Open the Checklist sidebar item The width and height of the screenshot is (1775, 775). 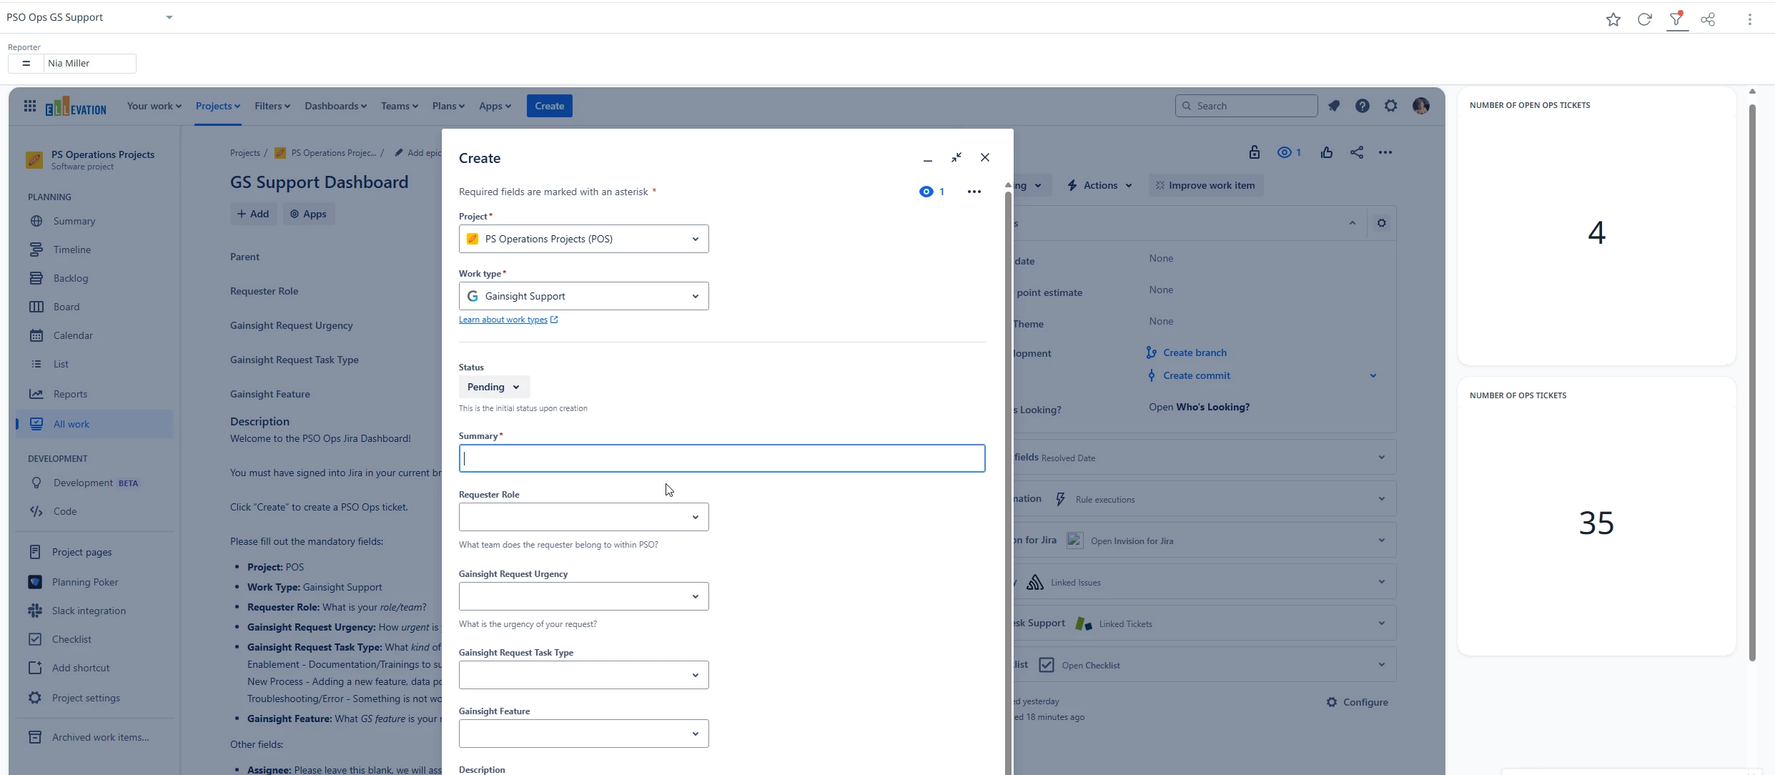point(71,639)
